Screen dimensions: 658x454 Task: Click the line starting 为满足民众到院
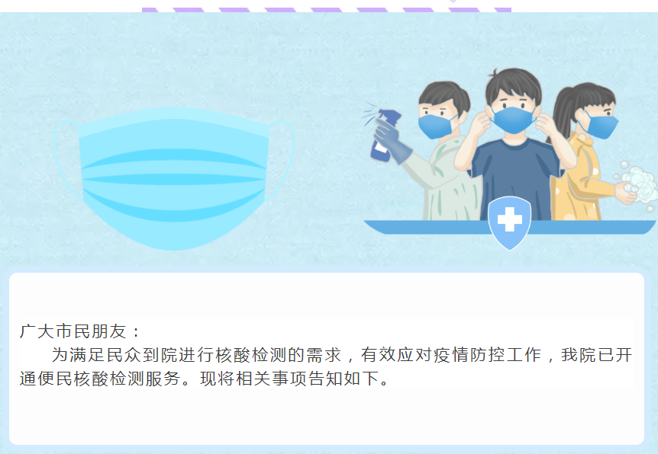tap(342, 355)
